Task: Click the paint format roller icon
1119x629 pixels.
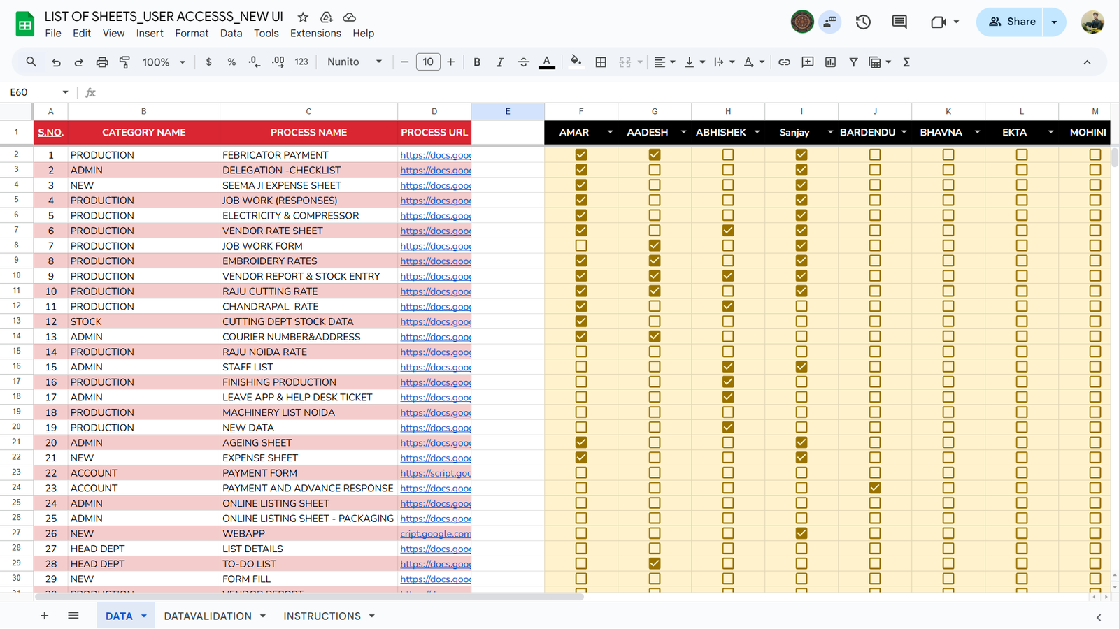Action: click(124, 62)
